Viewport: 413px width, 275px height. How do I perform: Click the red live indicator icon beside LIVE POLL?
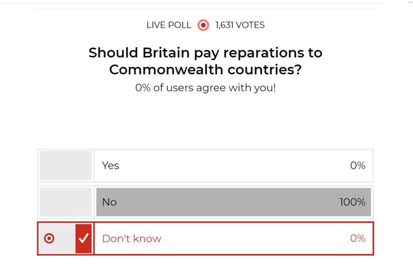tap(203, 25)
